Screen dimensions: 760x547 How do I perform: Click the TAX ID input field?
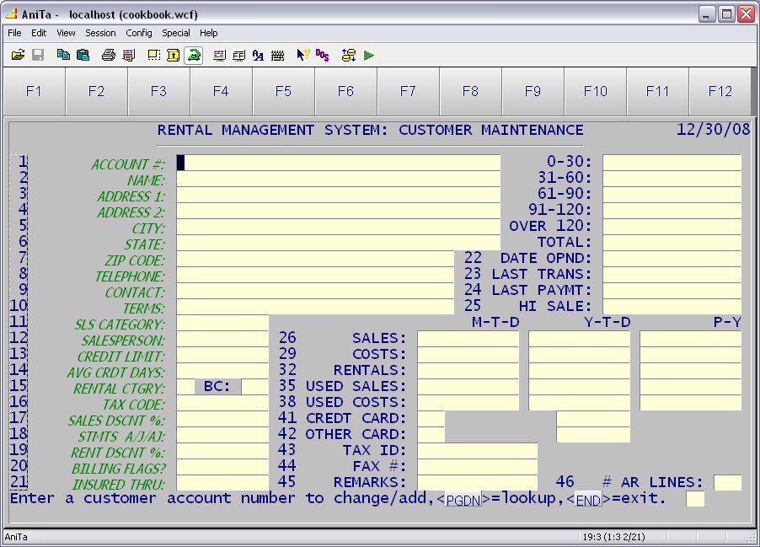478,451
